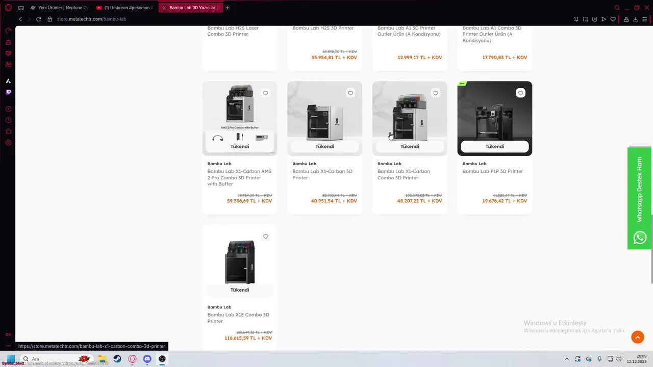Screen dimensions: 653x367
Task: Show hidden system tray icons
Action: (x=566, y=359)
